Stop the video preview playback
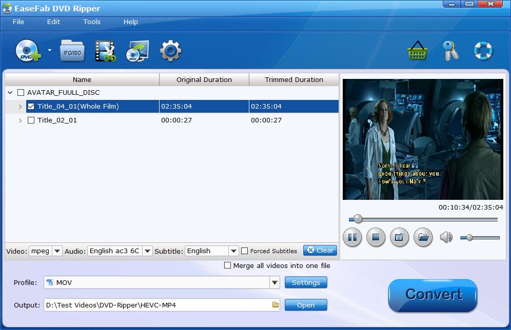 (376, 237)
